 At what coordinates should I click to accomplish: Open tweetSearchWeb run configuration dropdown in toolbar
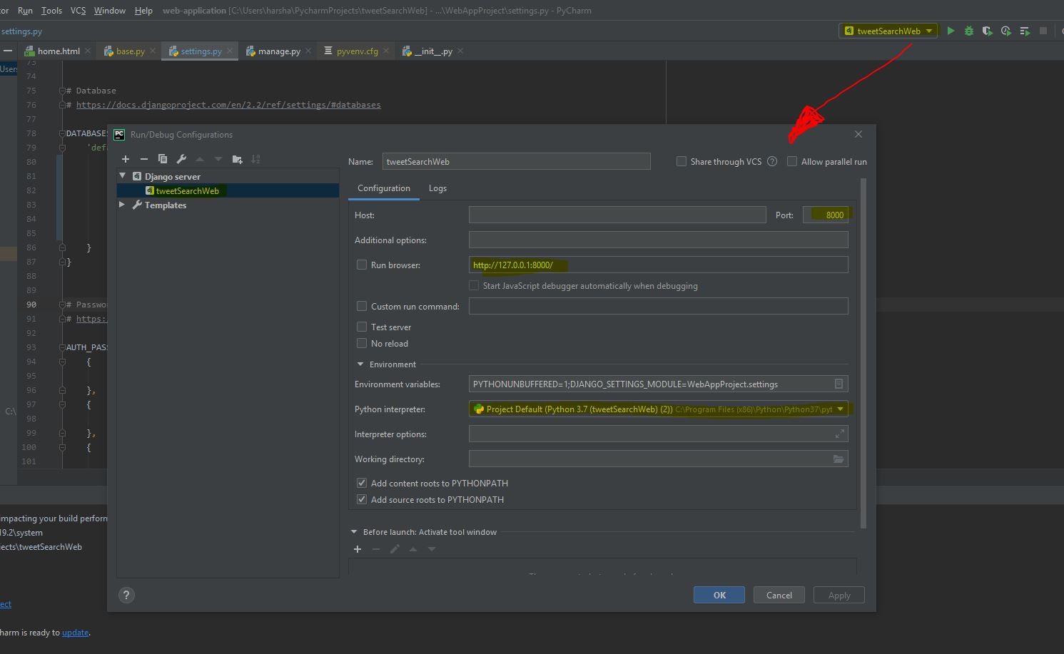tap(888, 31)
